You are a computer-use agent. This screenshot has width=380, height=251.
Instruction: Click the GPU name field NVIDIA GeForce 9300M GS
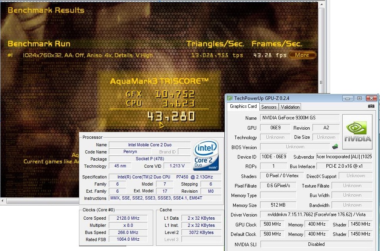300,118
